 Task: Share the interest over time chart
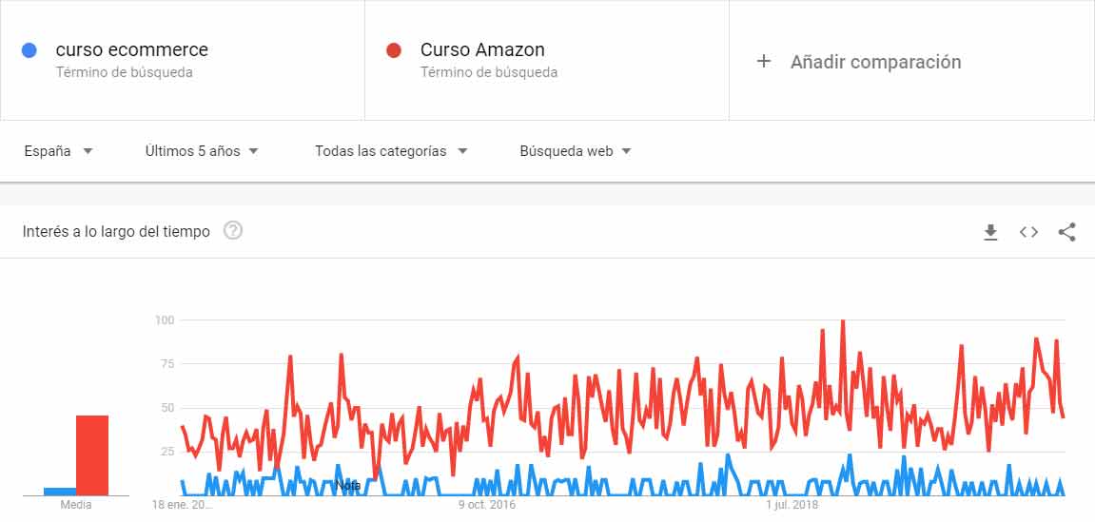point(1066,232)
